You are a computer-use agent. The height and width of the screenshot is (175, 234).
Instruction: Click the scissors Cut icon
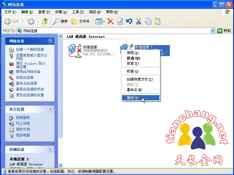coord(139,21)
